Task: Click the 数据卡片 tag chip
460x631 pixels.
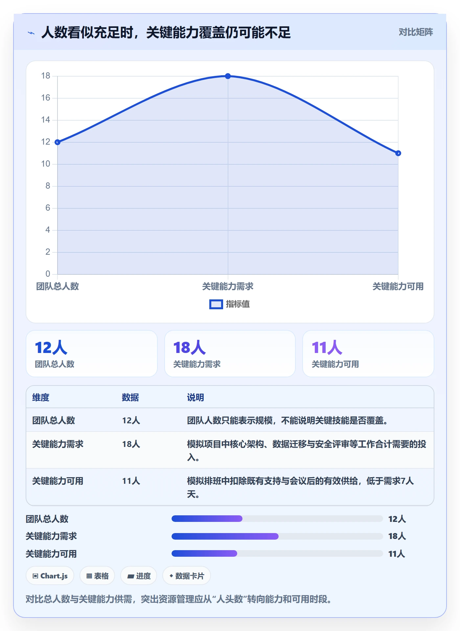Action: (187, 576)
